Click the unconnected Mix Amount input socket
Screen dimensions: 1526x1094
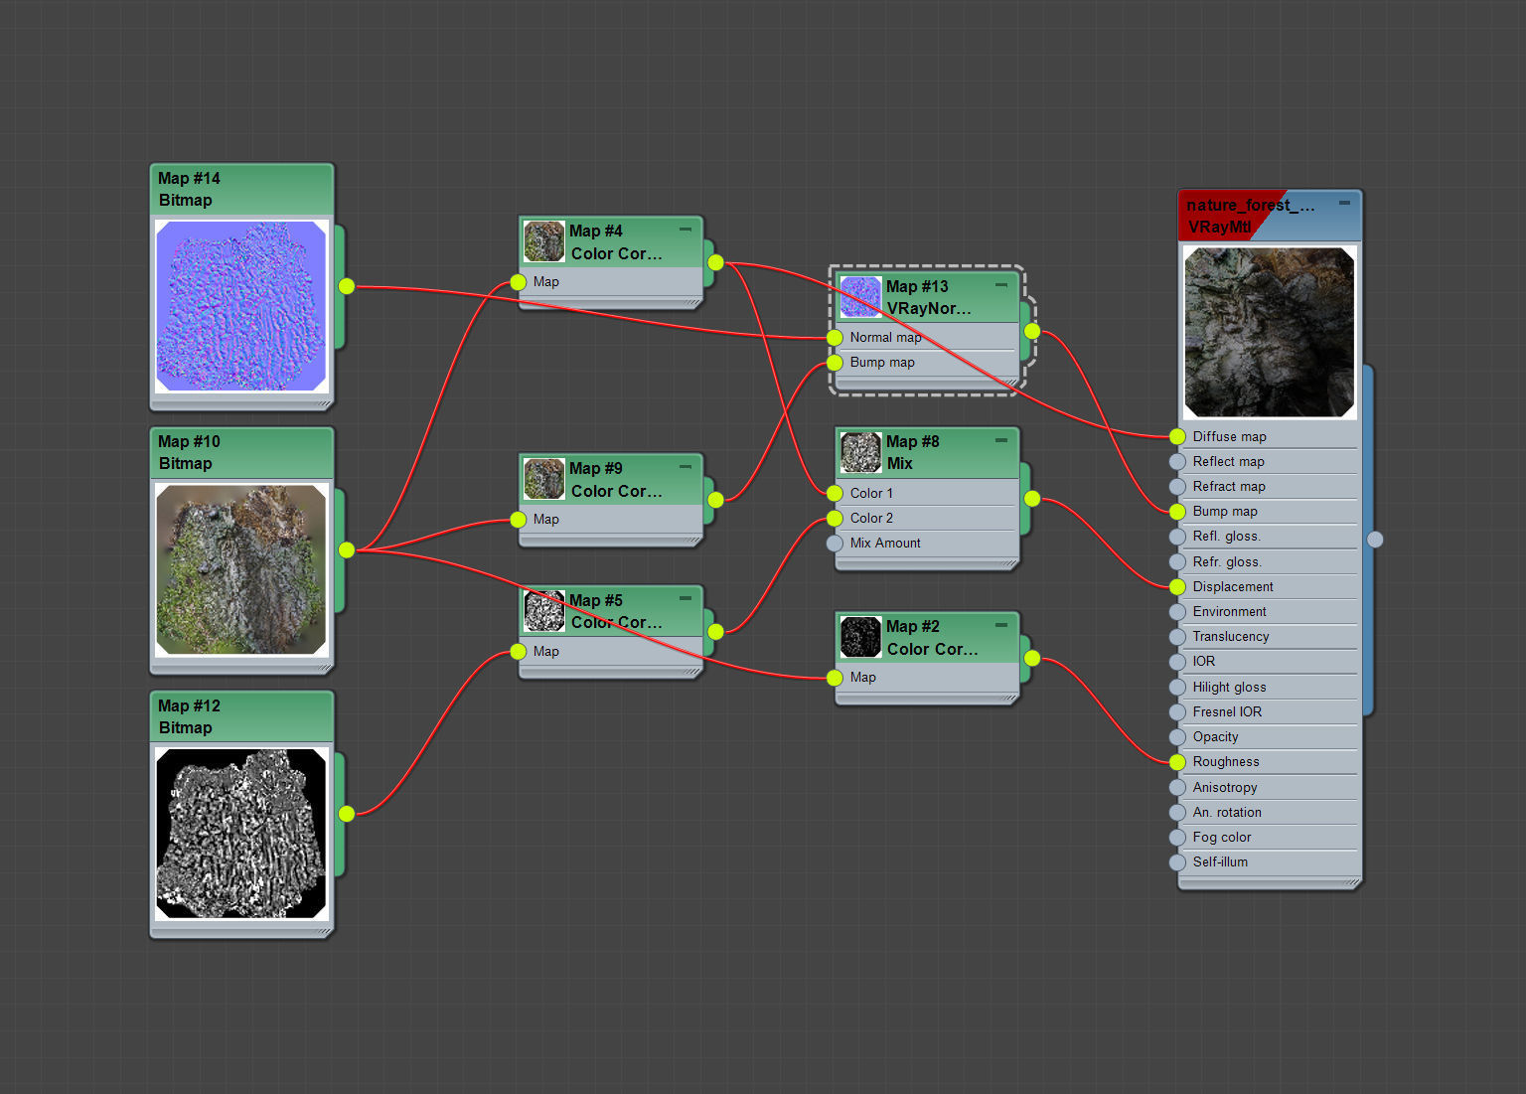click(x=835, y=544)
